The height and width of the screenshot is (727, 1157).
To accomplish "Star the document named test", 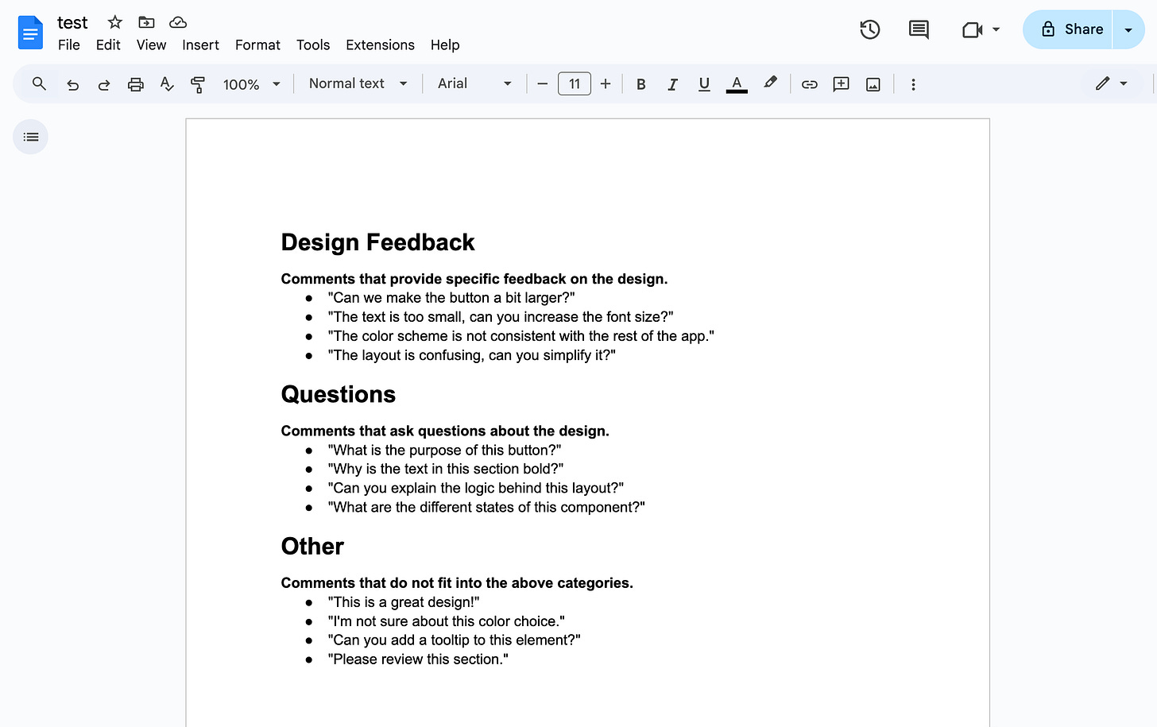I will 114,22.
